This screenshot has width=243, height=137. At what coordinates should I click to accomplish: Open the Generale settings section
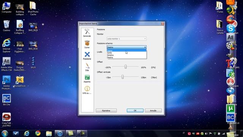click(x=87, y=33)
